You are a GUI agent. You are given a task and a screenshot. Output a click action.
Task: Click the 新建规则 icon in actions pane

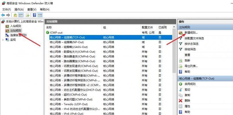180,33
